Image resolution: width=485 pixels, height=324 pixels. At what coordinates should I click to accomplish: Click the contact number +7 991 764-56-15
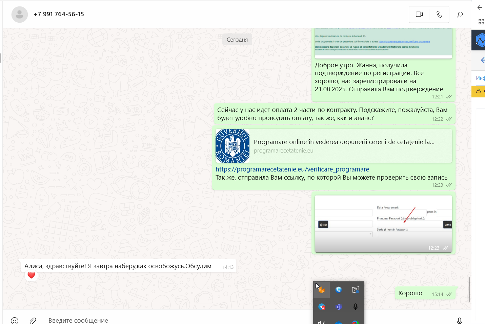tap(59, 14)
